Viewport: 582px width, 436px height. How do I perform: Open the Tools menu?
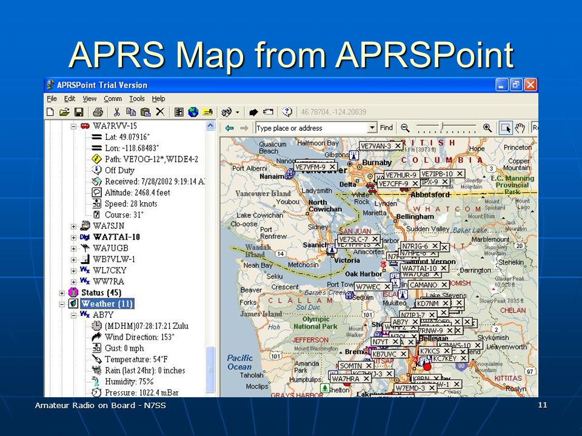137,99
